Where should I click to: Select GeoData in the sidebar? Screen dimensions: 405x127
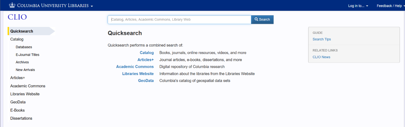(x=18, y=102)
